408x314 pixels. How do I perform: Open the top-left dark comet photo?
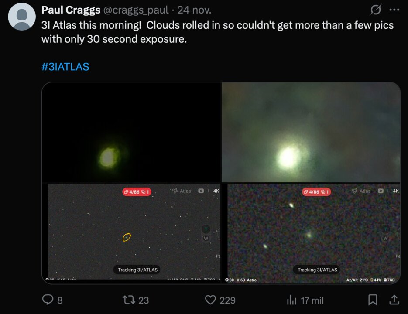pos(131,132)
